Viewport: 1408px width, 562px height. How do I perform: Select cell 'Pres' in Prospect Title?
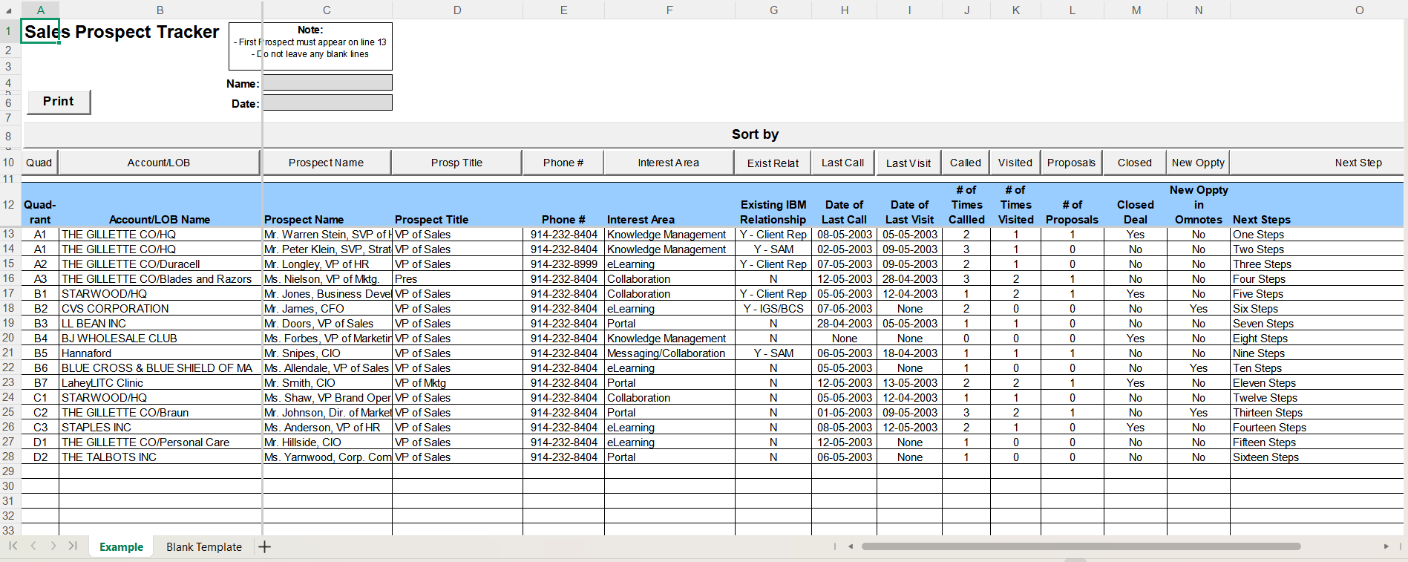(457, 279)
